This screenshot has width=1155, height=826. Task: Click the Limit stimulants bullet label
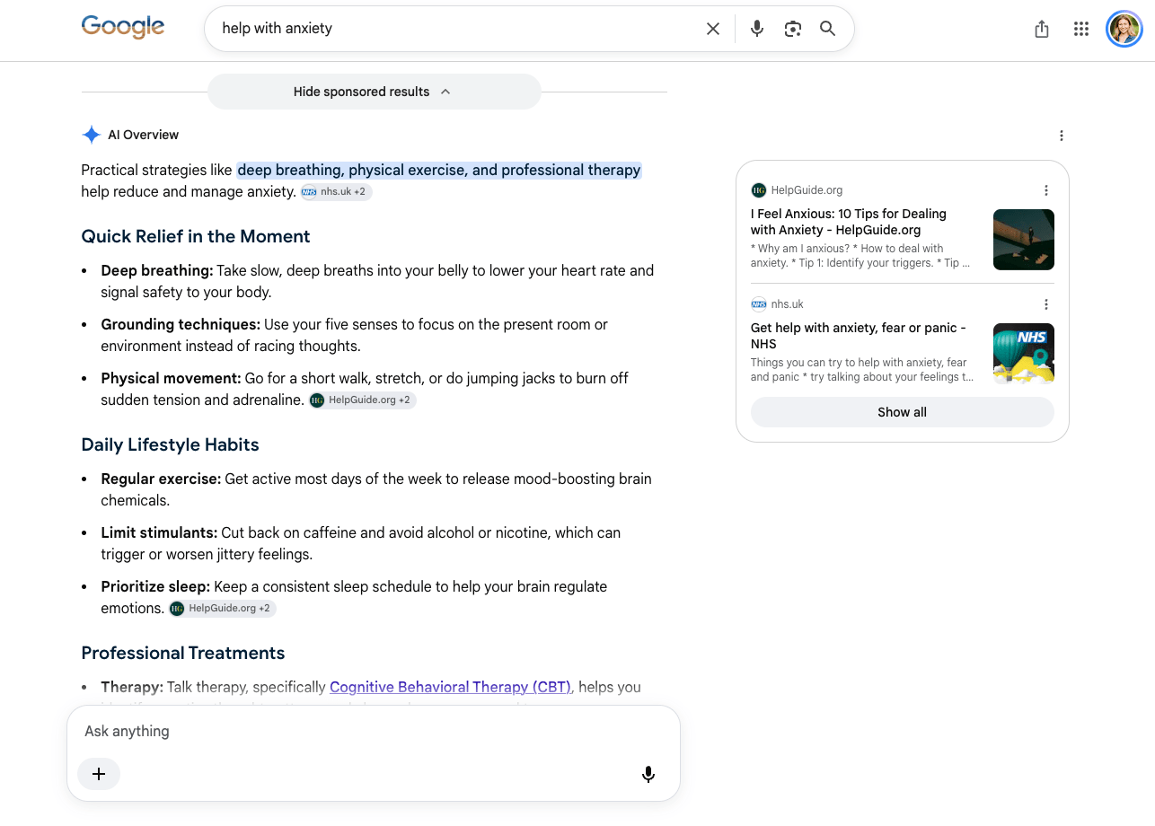coord(159,532)
